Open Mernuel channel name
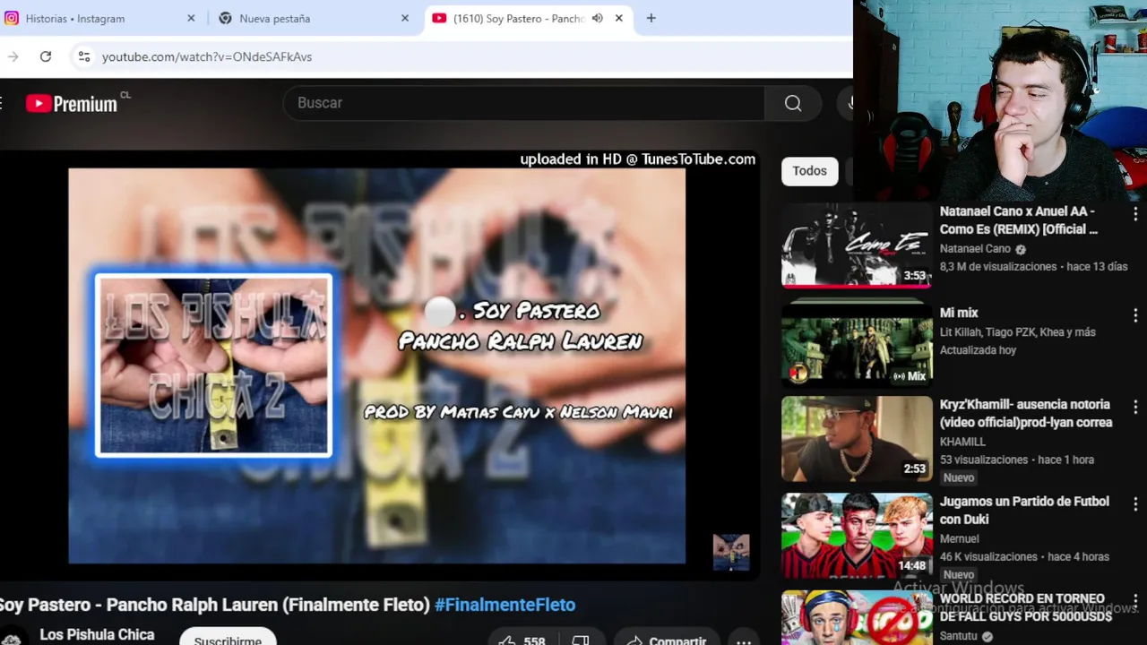This screenshot has height=645, width=1147. tap(959, 538)
